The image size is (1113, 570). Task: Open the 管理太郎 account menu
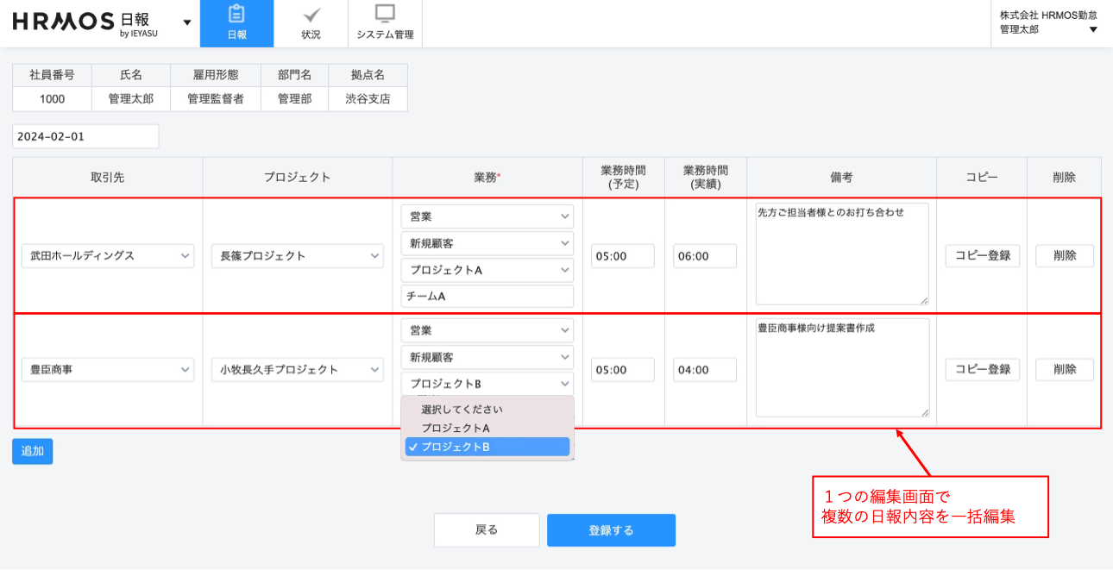tap(1047, 23)
